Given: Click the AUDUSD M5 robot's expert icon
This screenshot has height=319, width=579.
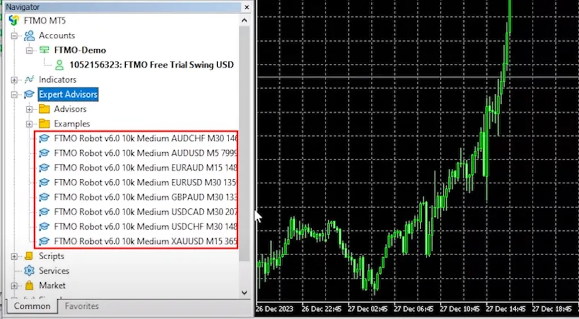Looking at the screenshot, I should pyautogui.click(x=44, y=153).
